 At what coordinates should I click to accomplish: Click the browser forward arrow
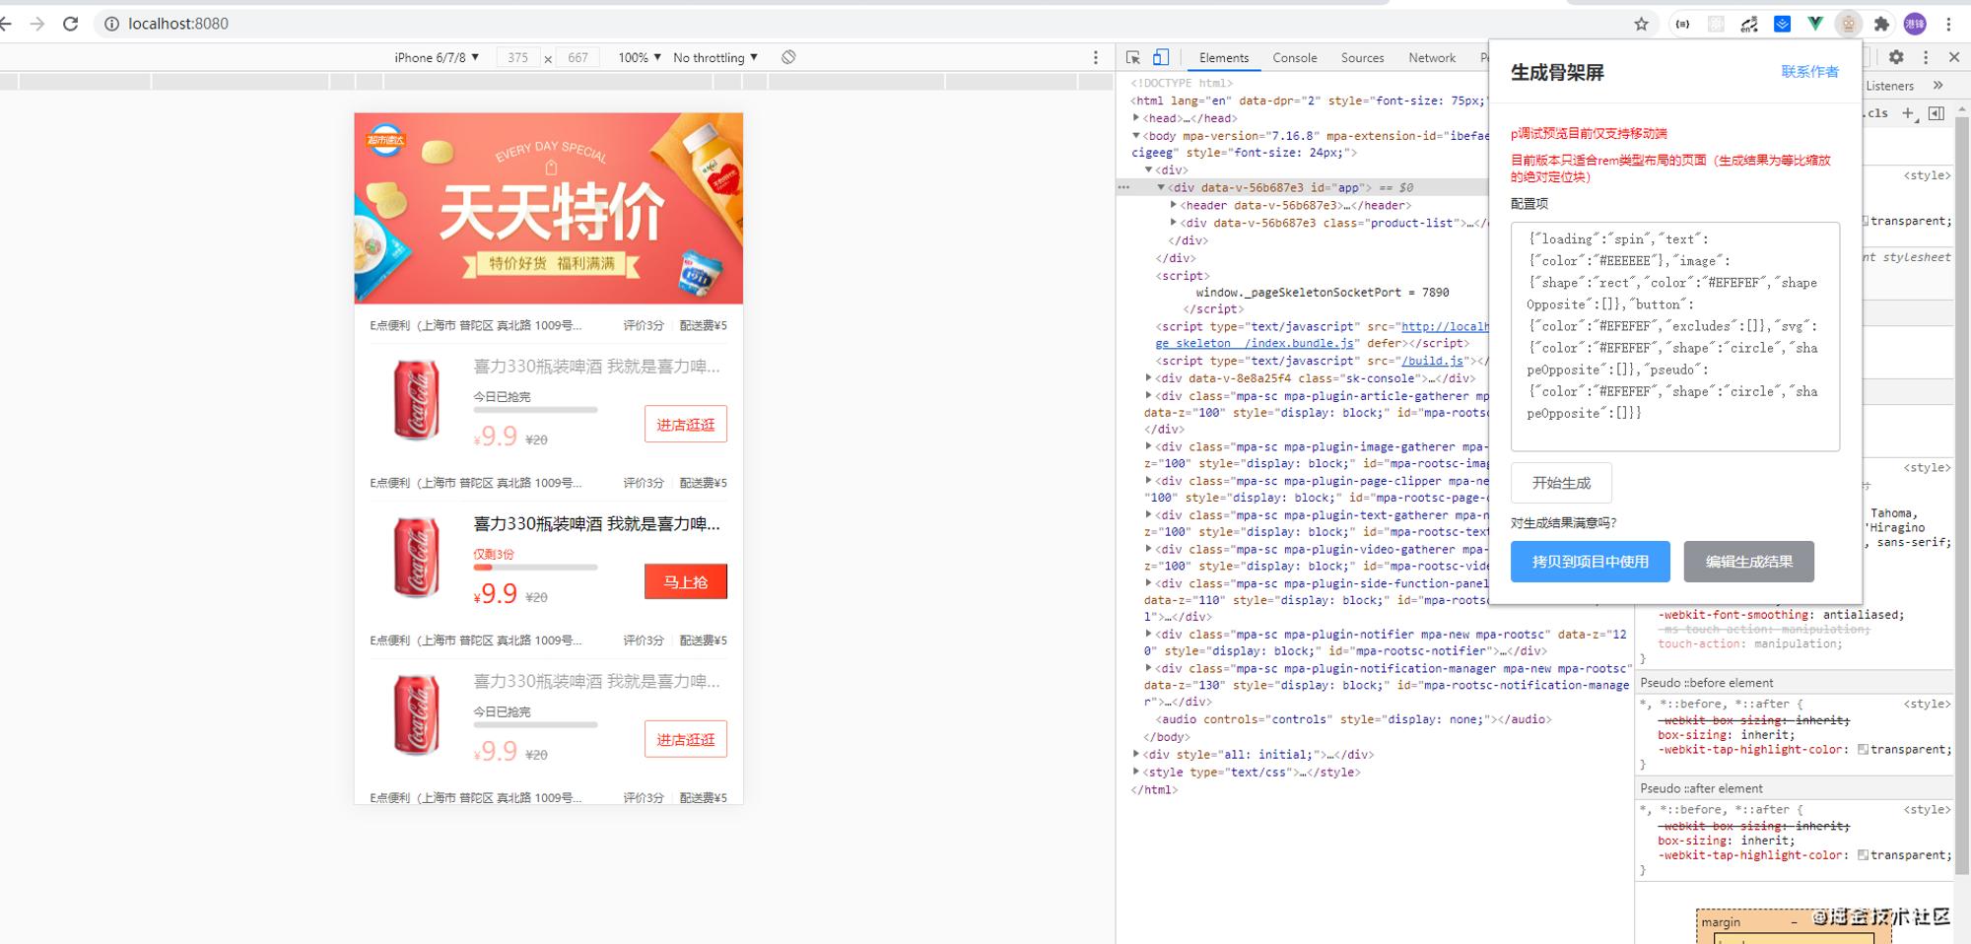tap(37, 24)
